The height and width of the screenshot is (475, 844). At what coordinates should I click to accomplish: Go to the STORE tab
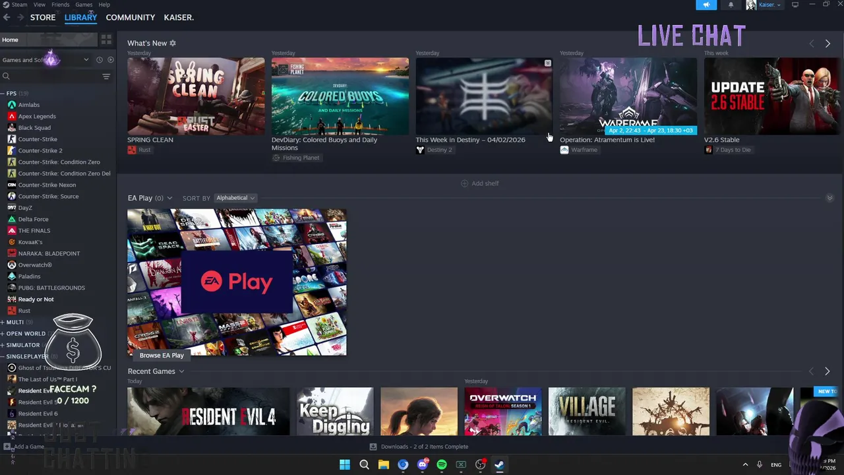tap(43, 17)
